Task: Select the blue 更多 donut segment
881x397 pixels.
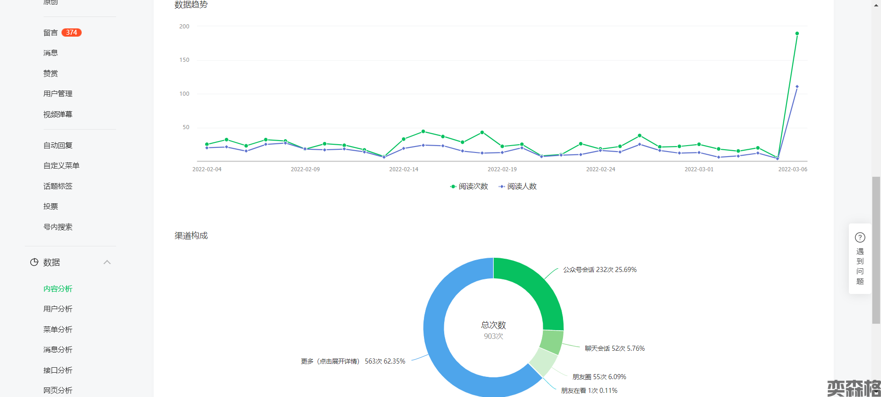Action: pos(440,348)
